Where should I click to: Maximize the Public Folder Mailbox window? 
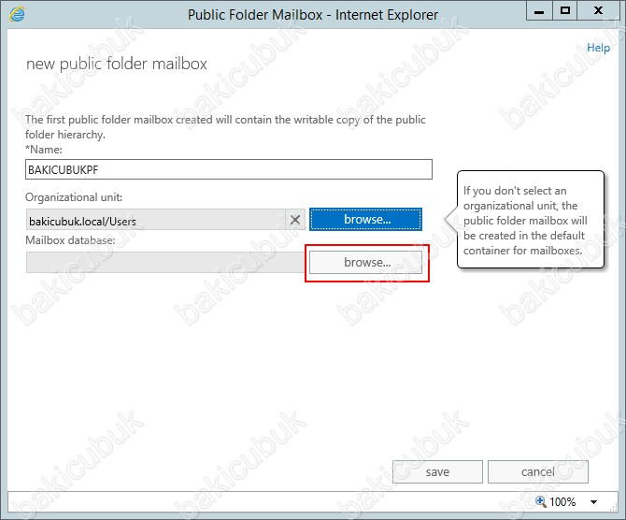pos(565,12)
